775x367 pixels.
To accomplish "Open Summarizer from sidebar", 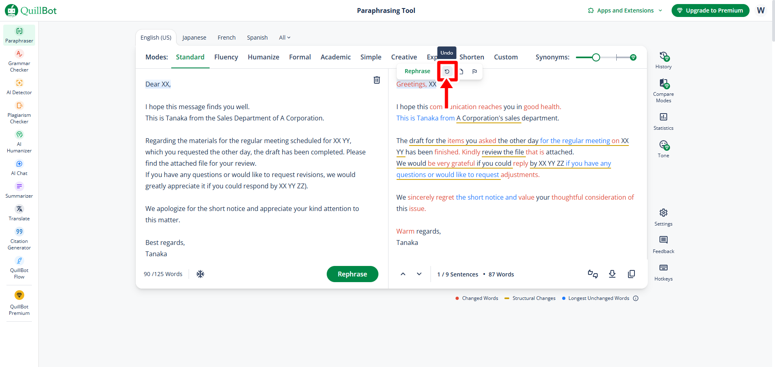I will pos(19,190).
